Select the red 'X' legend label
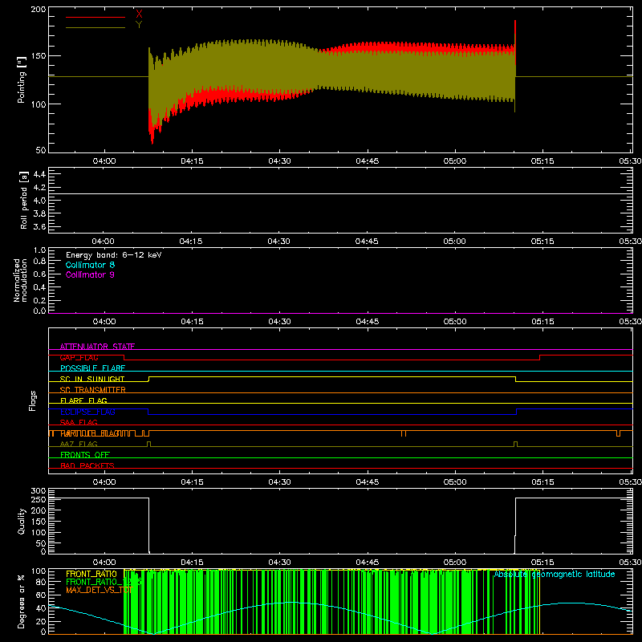642x642 pixels. (139, 14)
